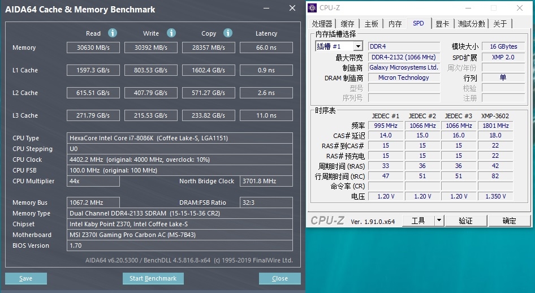
Task: Click the 验证 button in CPU-Z
Action: [466, 221]
